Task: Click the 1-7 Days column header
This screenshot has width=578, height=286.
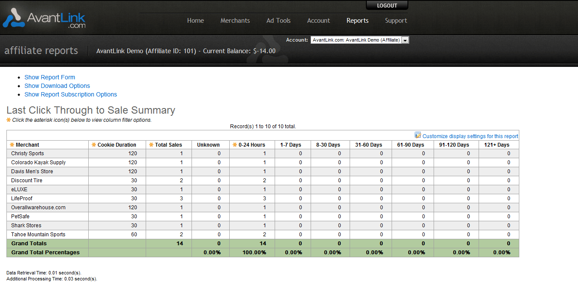Action: (x=290, y=145)
